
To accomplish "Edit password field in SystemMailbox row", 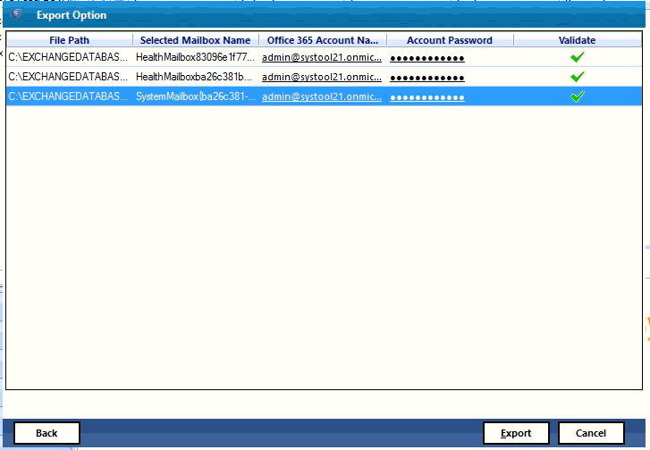I will [427, 97].
